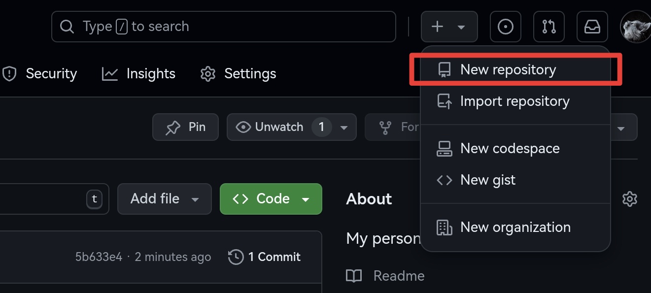Click the commit history clock icon
Viewport: 651px width, 293px height.
pos(236,257)
